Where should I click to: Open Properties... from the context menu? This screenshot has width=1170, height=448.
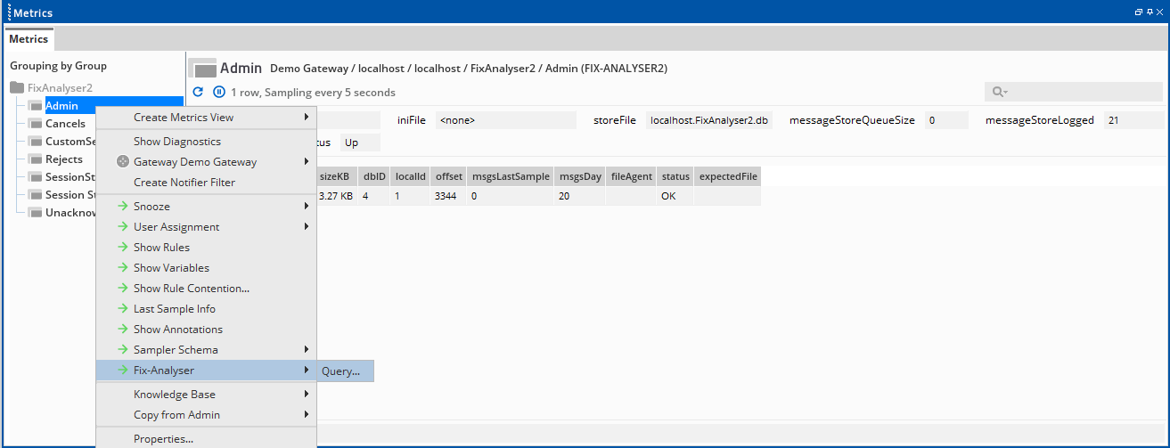click(x=163, y=438)
